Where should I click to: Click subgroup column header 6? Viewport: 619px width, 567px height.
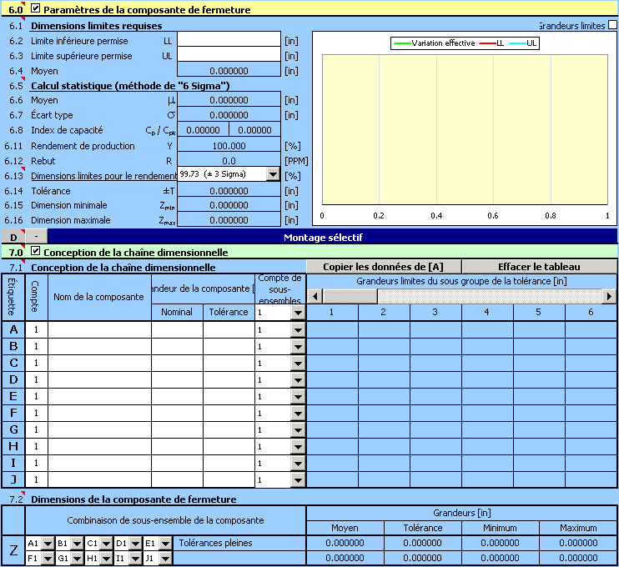pos(591,312)
